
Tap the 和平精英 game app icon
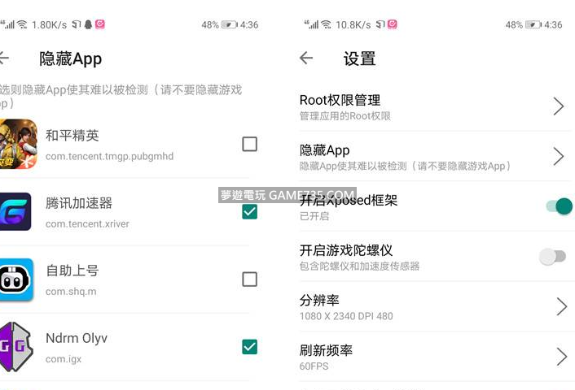[x=18, y=144]
